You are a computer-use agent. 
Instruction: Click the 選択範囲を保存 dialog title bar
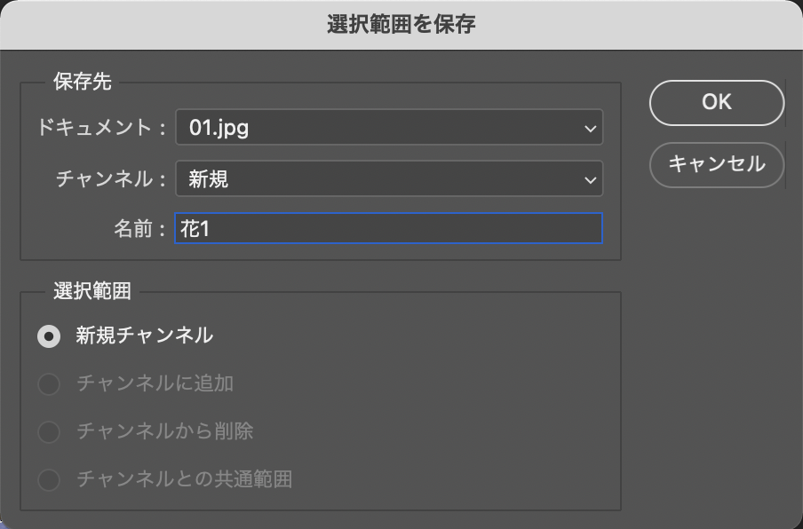(x=401, y=24)
